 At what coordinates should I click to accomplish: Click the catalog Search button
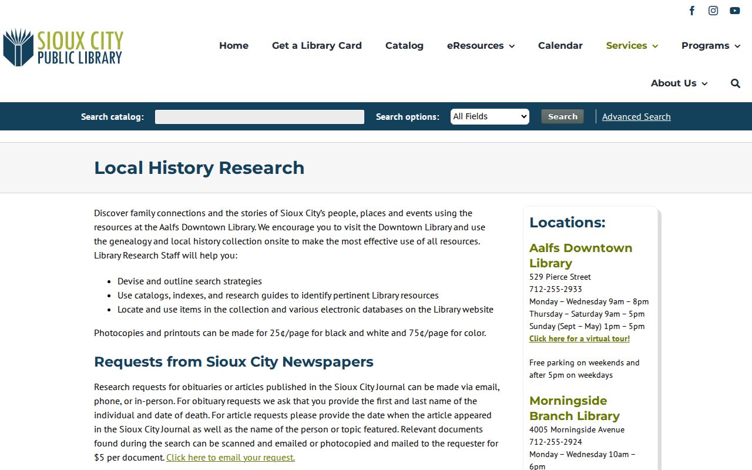point(562,116)
